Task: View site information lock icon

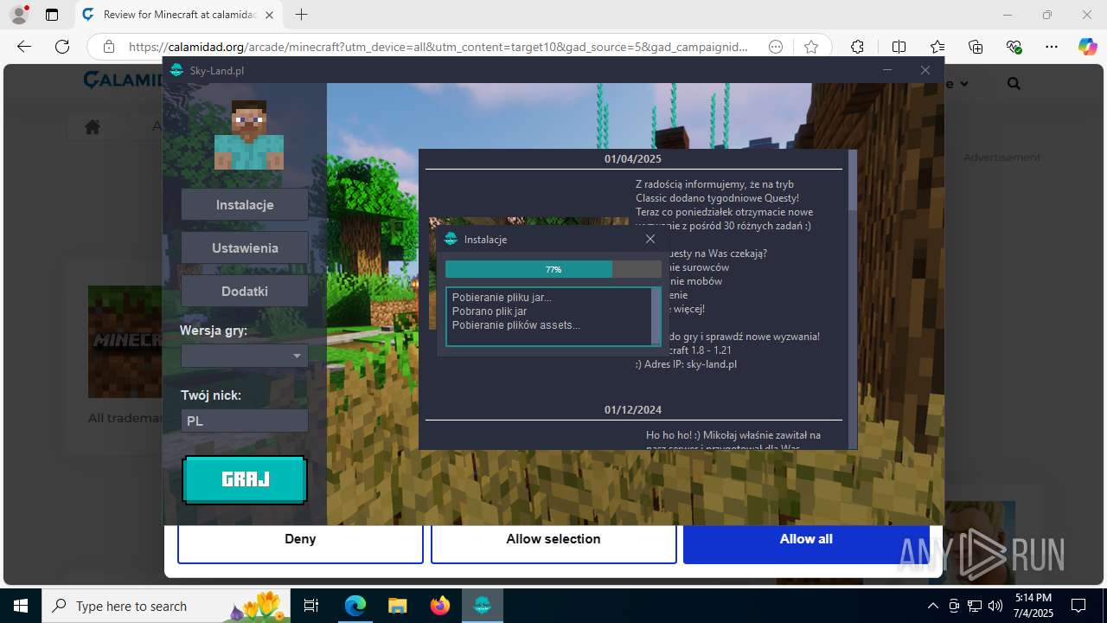Action: 108,47
